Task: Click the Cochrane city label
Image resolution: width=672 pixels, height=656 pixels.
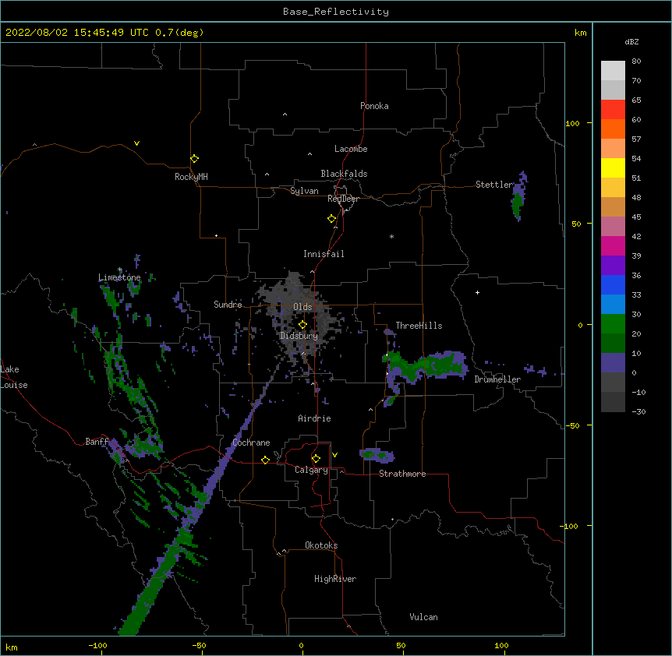Action: click(x=251, y=443)
